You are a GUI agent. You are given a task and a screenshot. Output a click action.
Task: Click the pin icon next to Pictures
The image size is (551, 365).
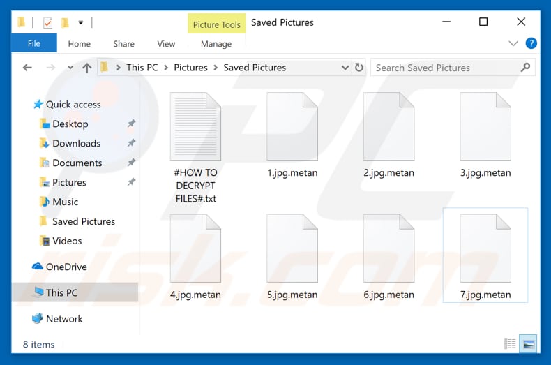point(131,181)
